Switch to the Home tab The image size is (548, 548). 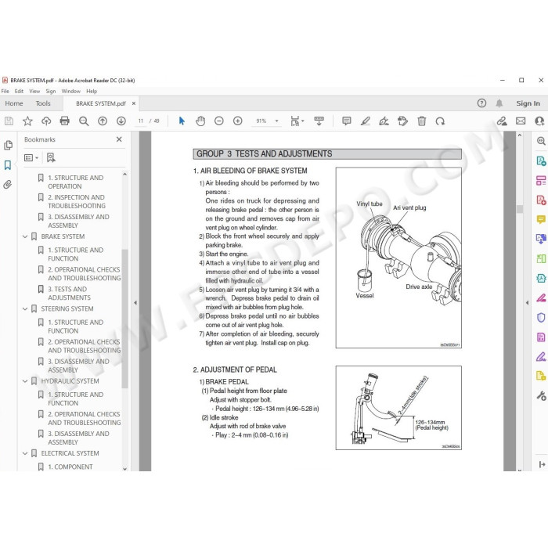(x=14, y=103)
